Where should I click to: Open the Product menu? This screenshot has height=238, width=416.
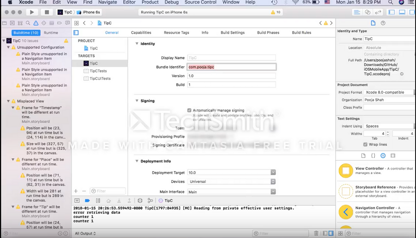(150, 2)
